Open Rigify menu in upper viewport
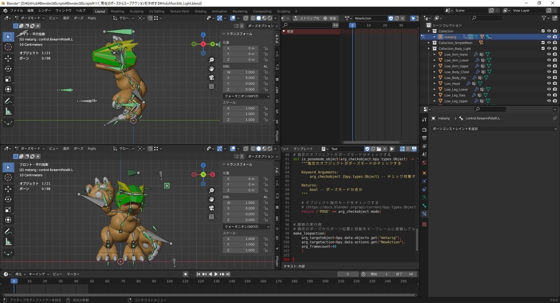Screen dimensions: 560x303 [x=92, y=18]
